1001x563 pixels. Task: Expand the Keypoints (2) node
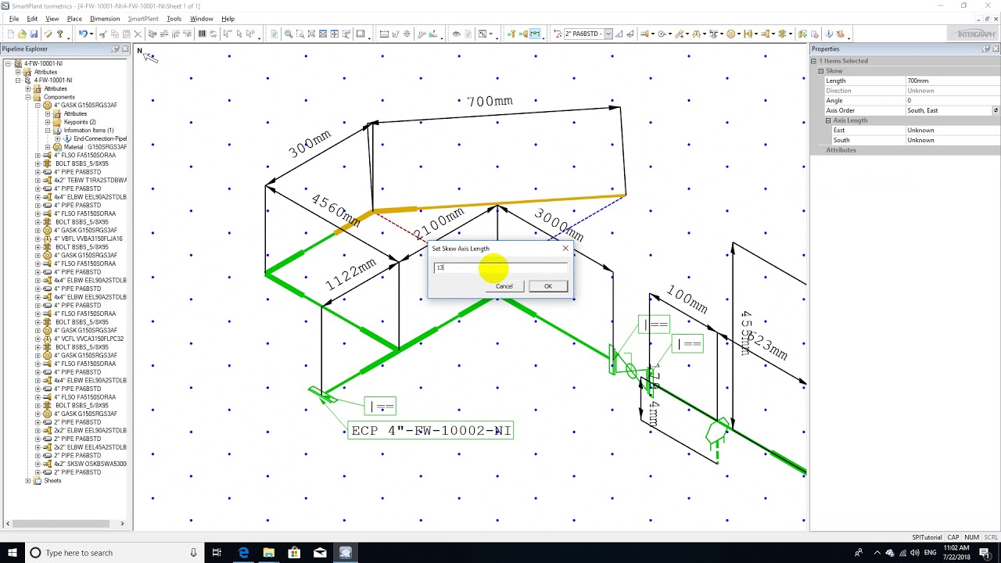coord(48,122)
